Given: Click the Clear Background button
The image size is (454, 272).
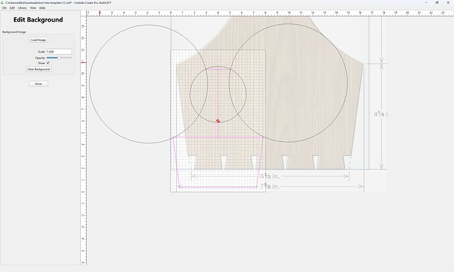Looking at the screenshot, I should [x=39, y=69].
